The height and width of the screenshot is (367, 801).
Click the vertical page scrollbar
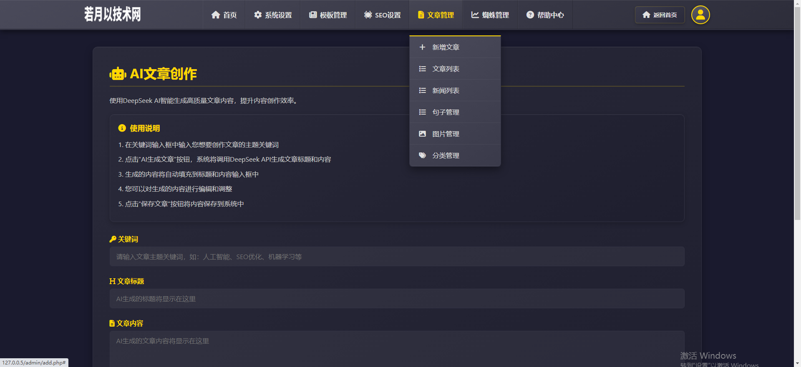coord(797,125)
